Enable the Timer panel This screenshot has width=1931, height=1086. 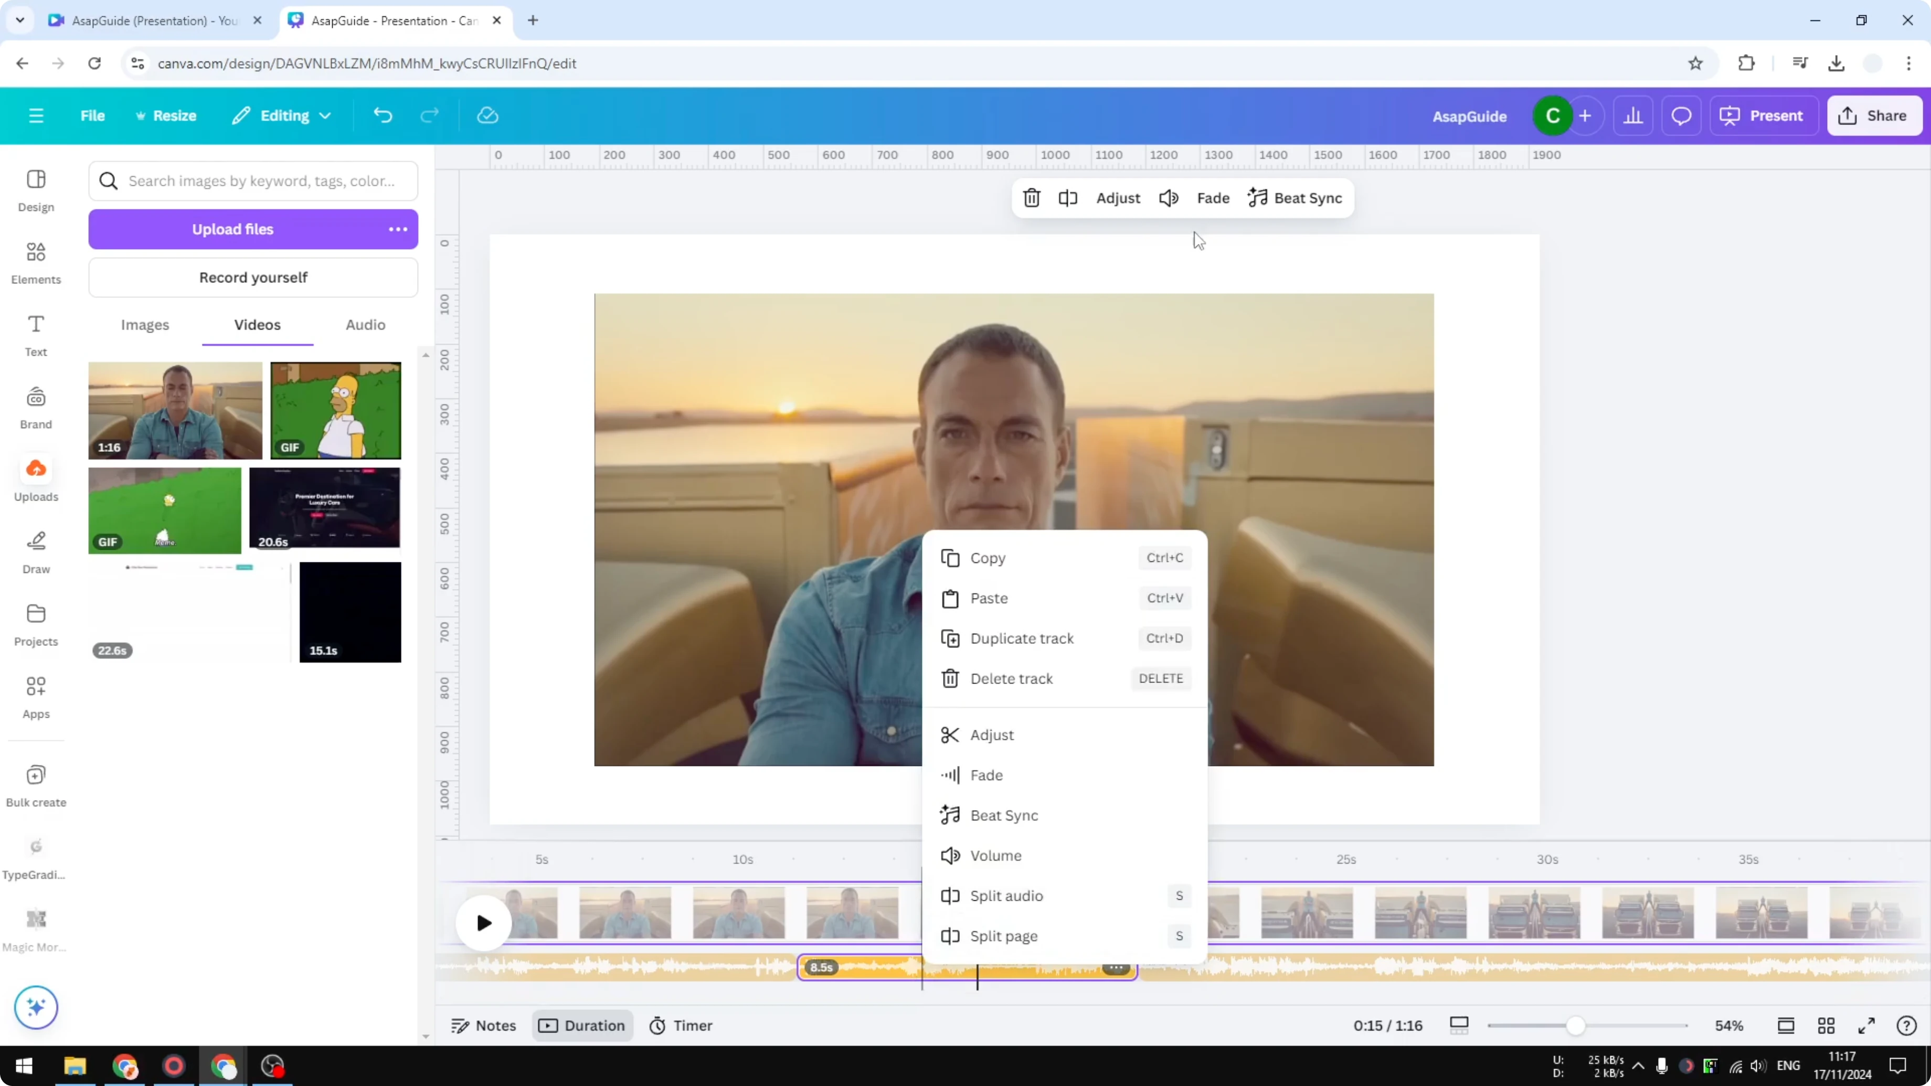(681, 1025)
